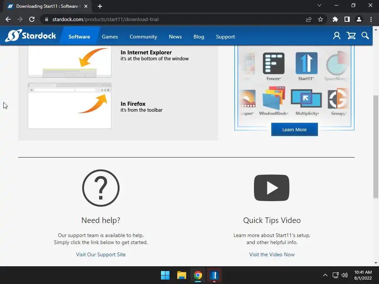
Task: Open File Explorer from taskbar
Action: pyautogui.click(x=181, y=275)
